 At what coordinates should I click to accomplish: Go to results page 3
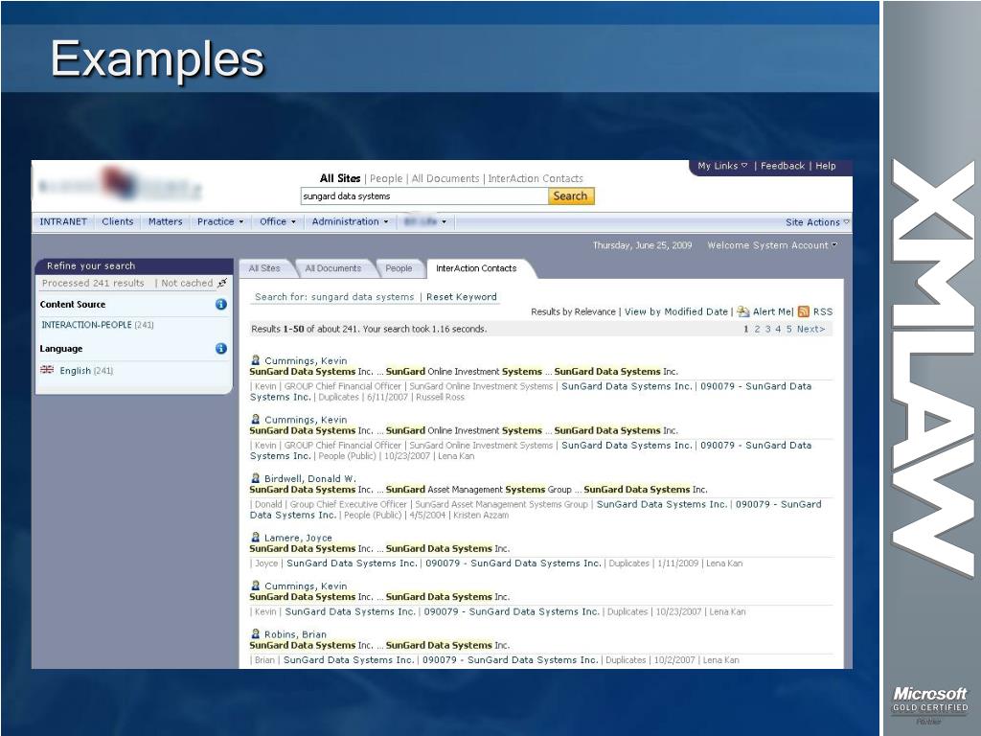[x=767, y=330]
